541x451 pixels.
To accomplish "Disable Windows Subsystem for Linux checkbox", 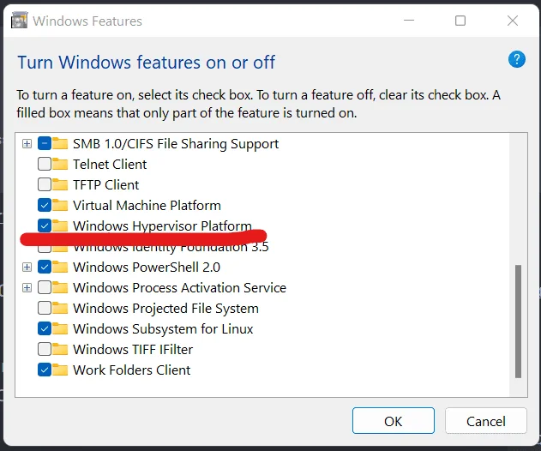I will coord(45,328).
